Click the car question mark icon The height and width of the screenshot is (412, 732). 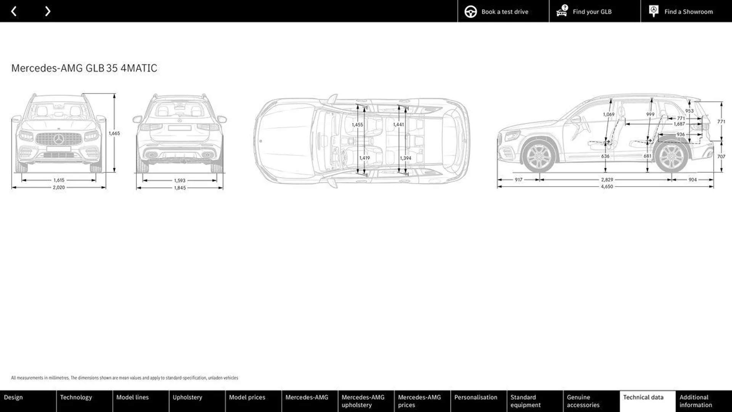point(562,11)
